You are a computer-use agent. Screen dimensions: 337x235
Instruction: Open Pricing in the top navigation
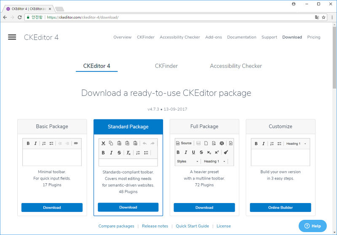[313, 37]
